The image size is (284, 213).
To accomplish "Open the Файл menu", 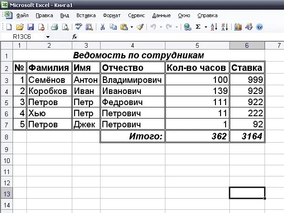I will [x=22, y=16].
